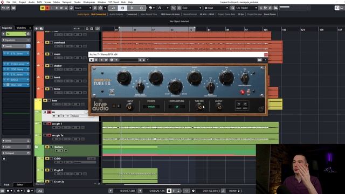Screen dimensions: 345x194
Task: Open the War_x64 insert slot
Action: click(16, 85)
